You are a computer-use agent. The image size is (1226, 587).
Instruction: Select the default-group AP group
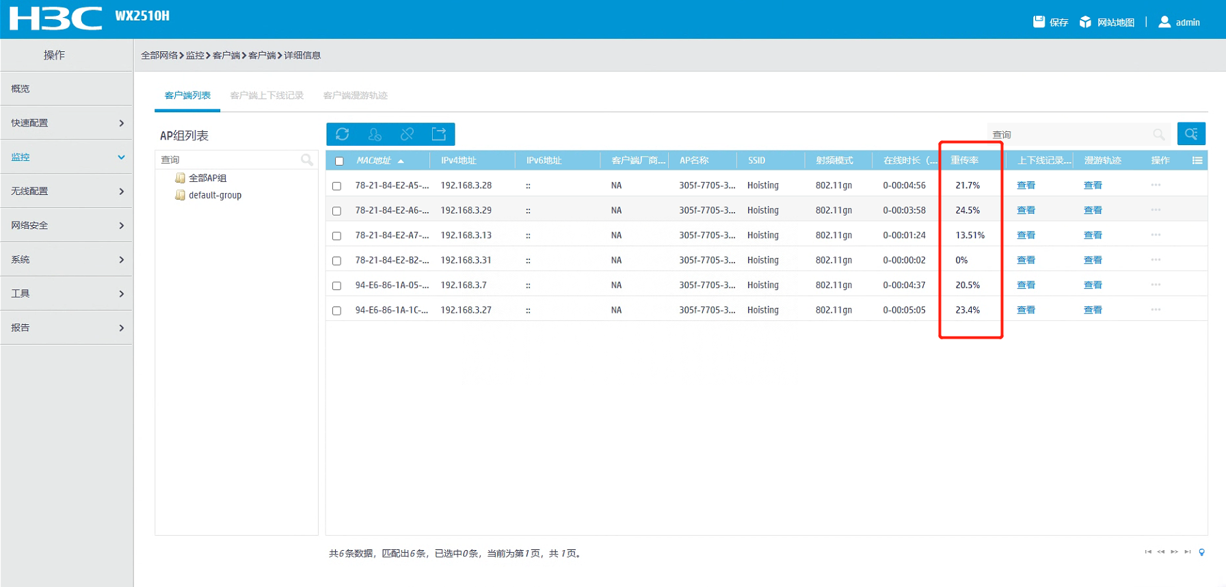pos(215,196)
